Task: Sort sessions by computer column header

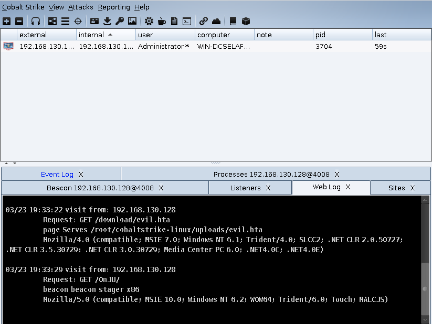Action: tap(224, 35)
